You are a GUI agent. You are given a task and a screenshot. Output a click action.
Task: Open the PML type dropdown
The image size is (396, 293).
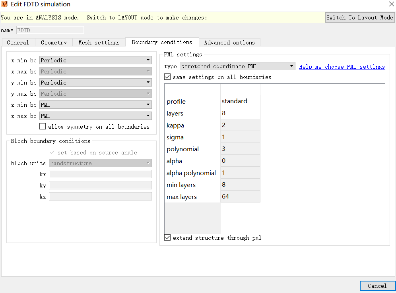(x=237, y=66)
